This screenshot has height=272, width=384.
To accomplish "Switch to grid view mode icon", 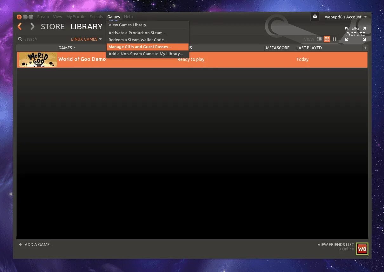I will tap(334, 39).
